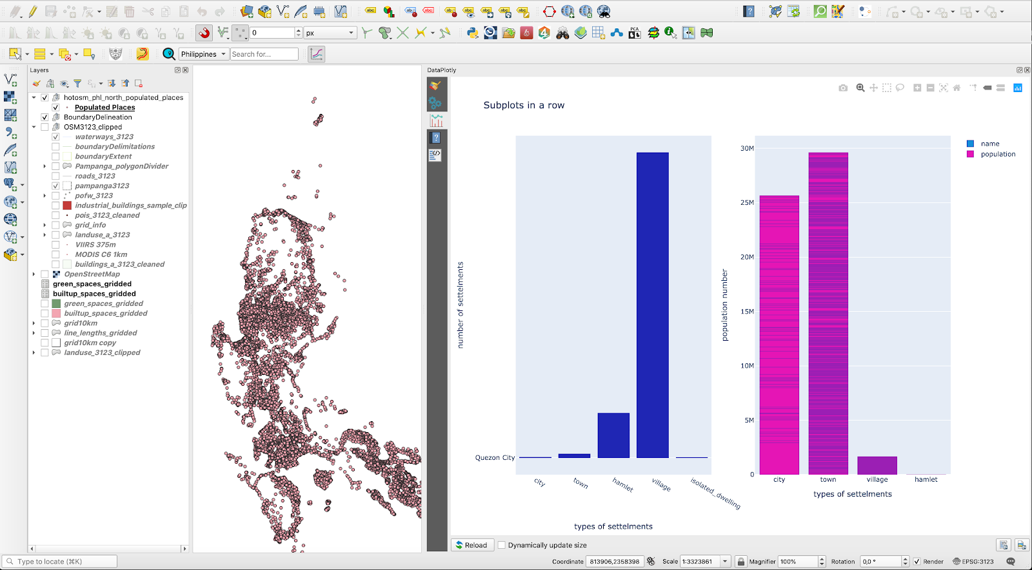Open the Scale dropdown in status bar
This screenshot has height=570, width=1032.
pos(725,562)
